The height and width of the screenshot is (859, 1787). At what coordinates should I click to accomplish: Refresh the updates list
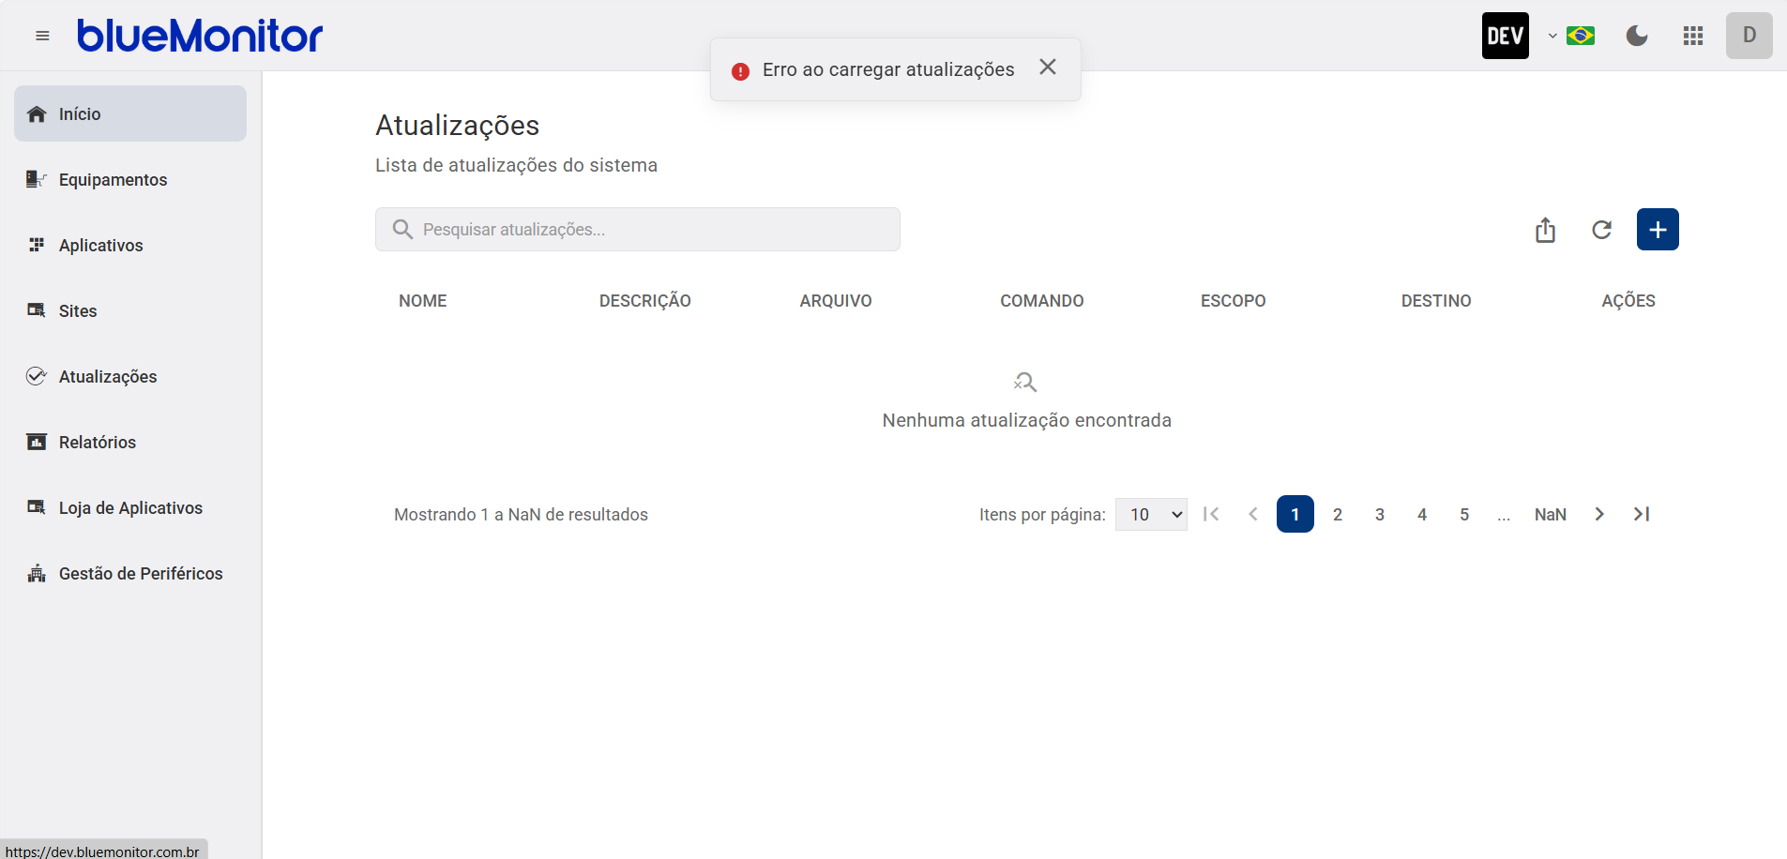tap(1601, 230)
